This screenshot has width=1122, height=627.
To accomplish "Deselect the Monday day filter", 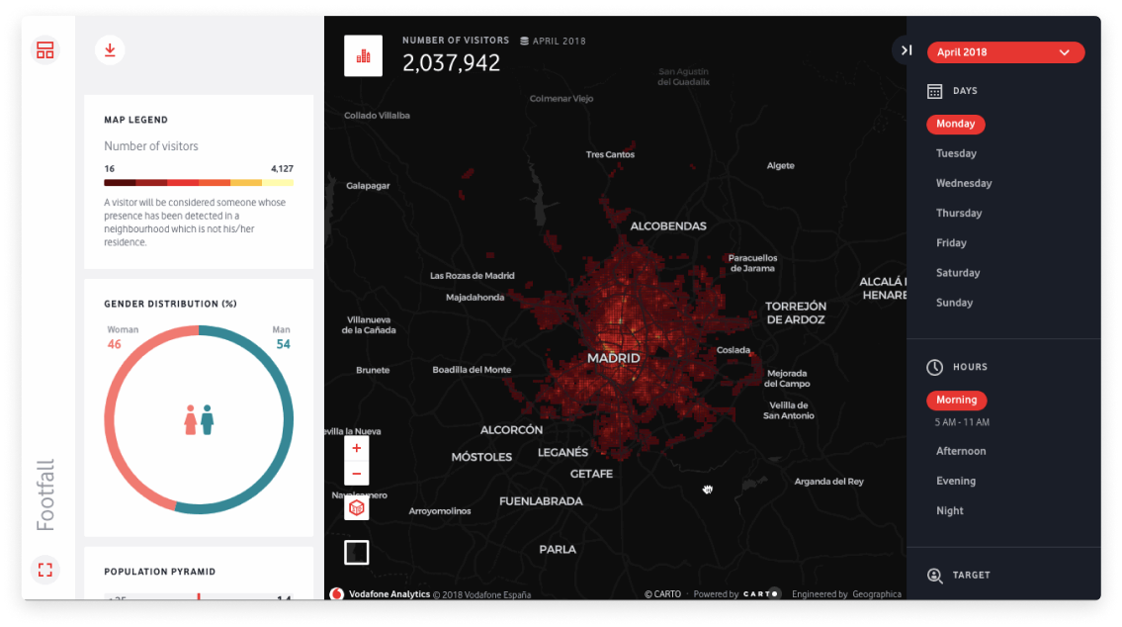I will point(955,124).
